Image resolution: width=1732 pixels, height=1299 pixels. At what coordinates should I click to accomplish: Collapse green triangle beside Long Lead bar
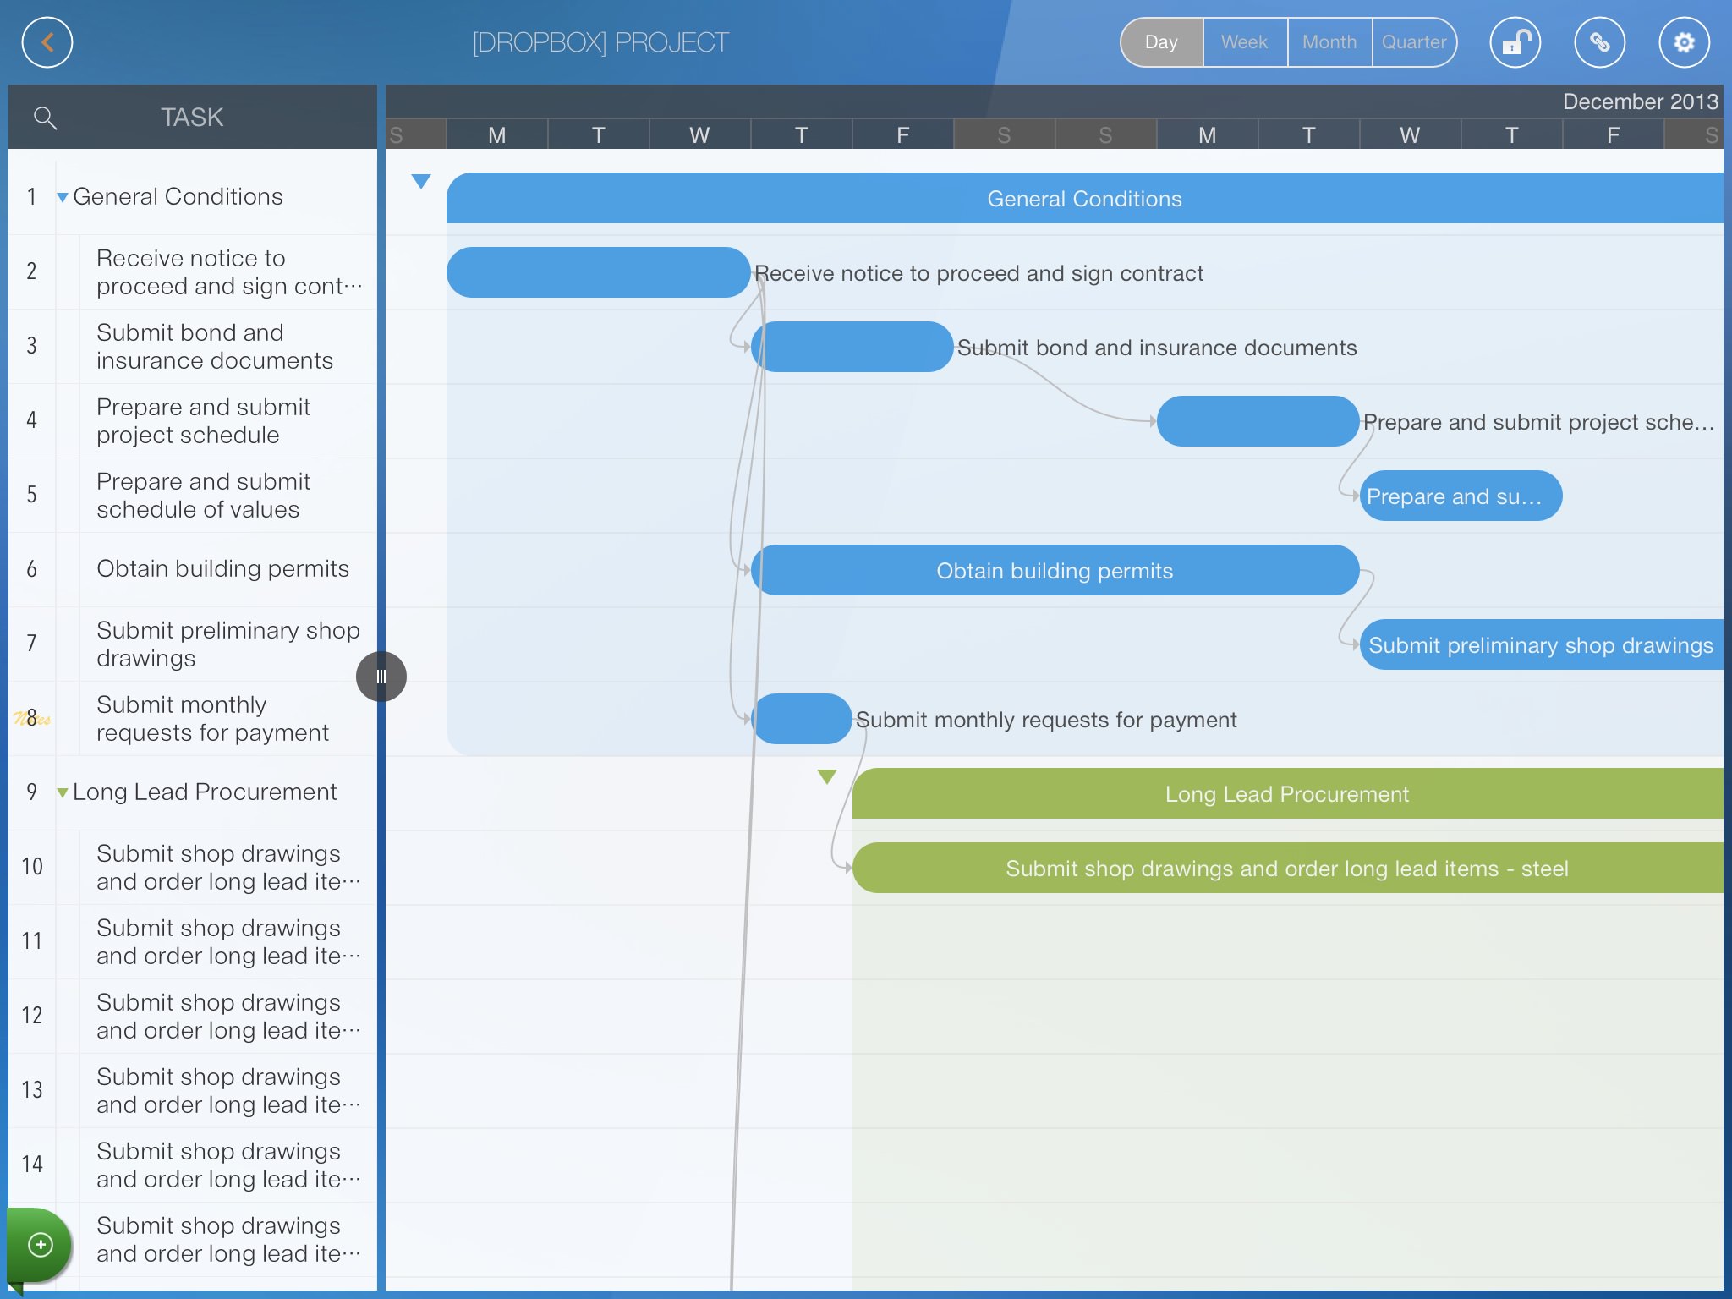827,776
